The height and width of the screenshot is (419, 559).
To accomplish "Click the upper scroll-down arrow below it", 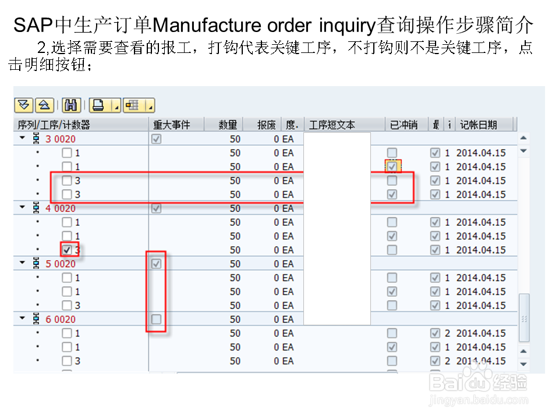I will (523, 151).
